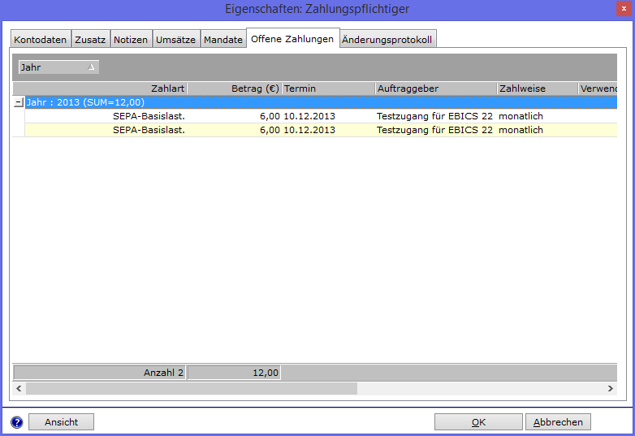
Task: Click the partially visible Verwendung column header
Action: point(598,88)
